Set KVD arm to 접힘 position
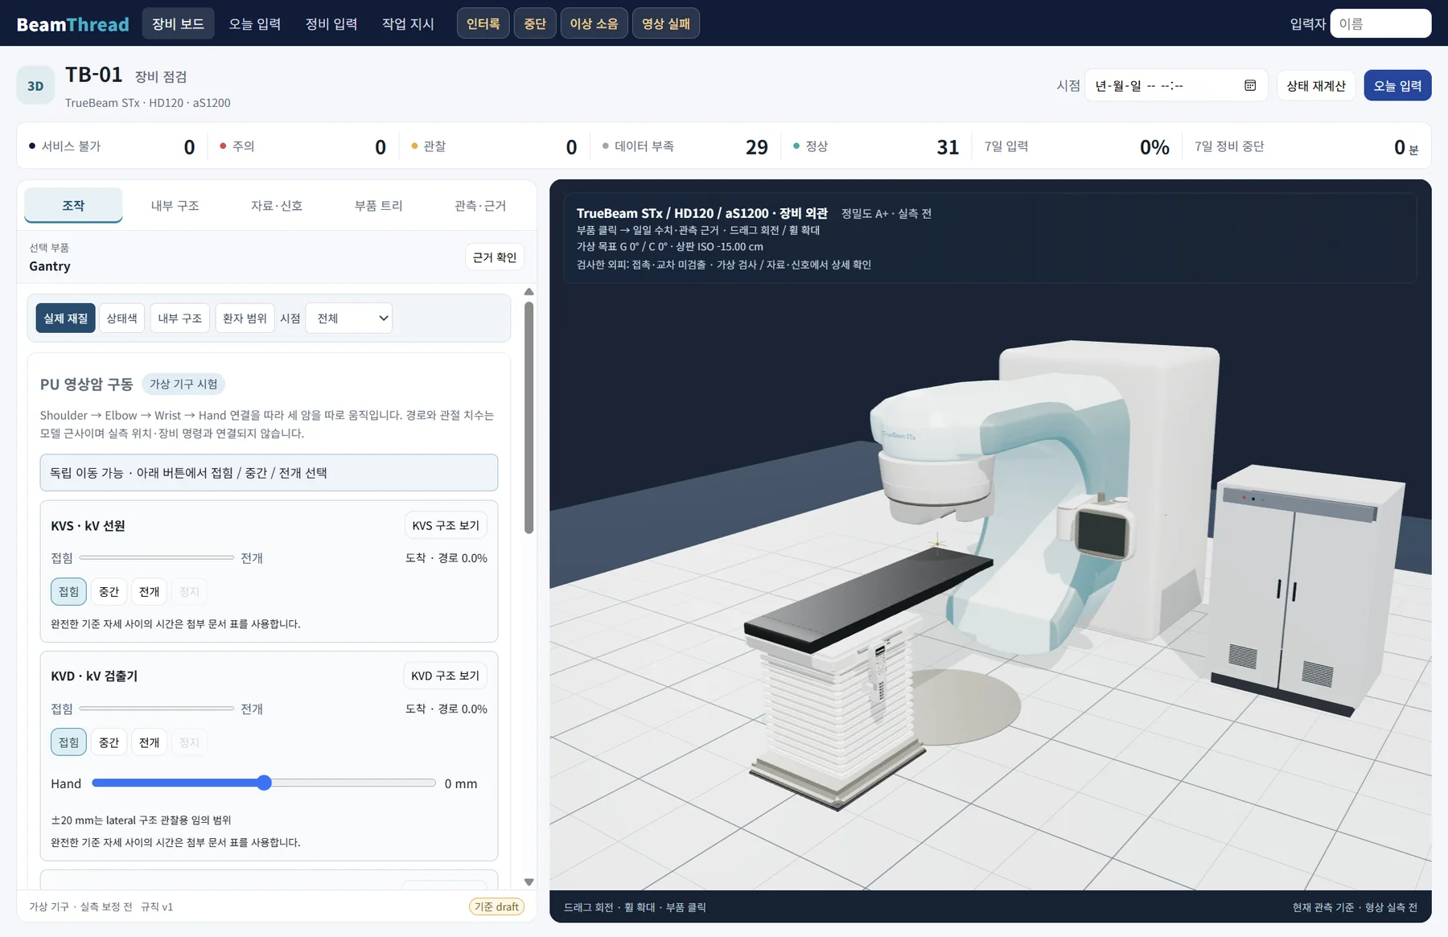1448x937 pixels. [68, 742]
